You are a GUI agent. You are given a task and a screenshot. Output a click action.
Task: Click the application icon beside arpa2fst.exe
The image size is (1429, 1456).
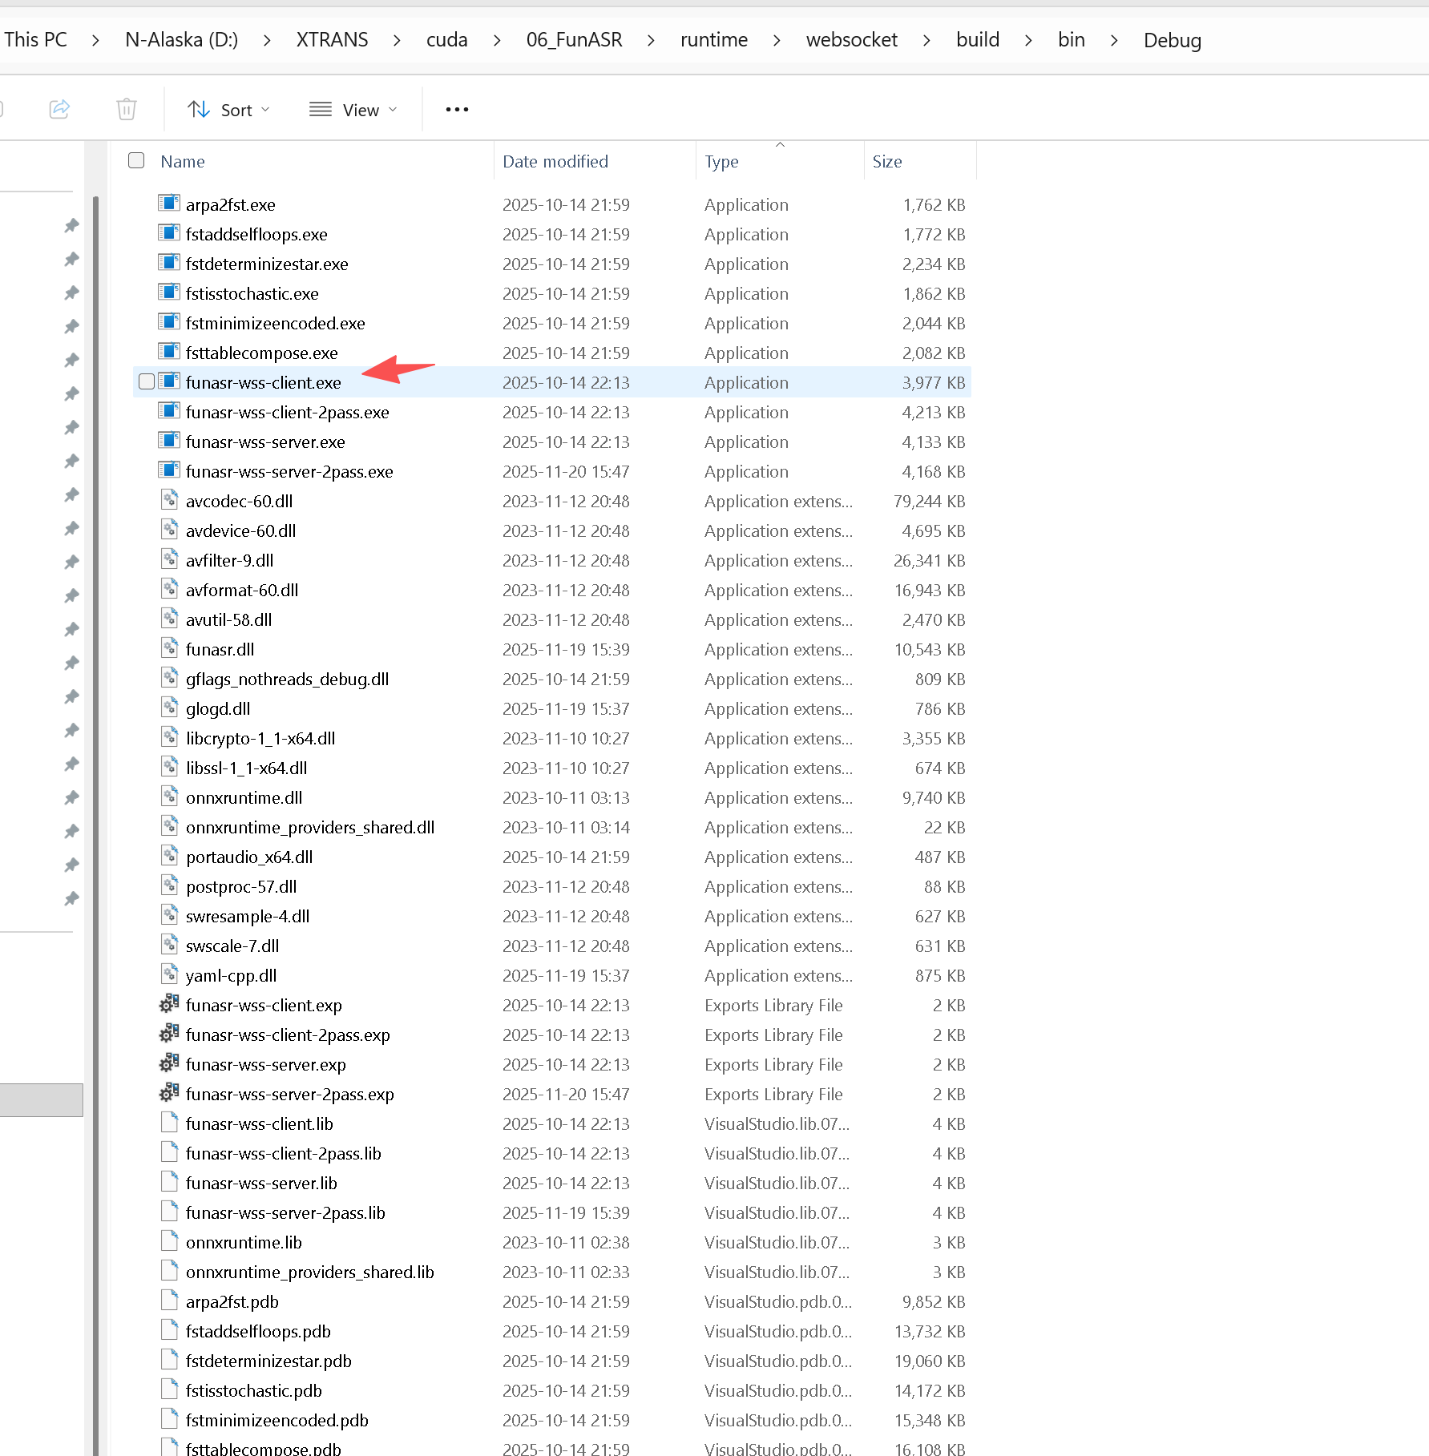point(169,204)
